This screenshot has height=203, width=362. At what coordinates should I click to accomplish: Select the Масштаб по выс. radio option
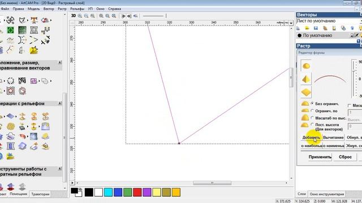pos(312,118)
